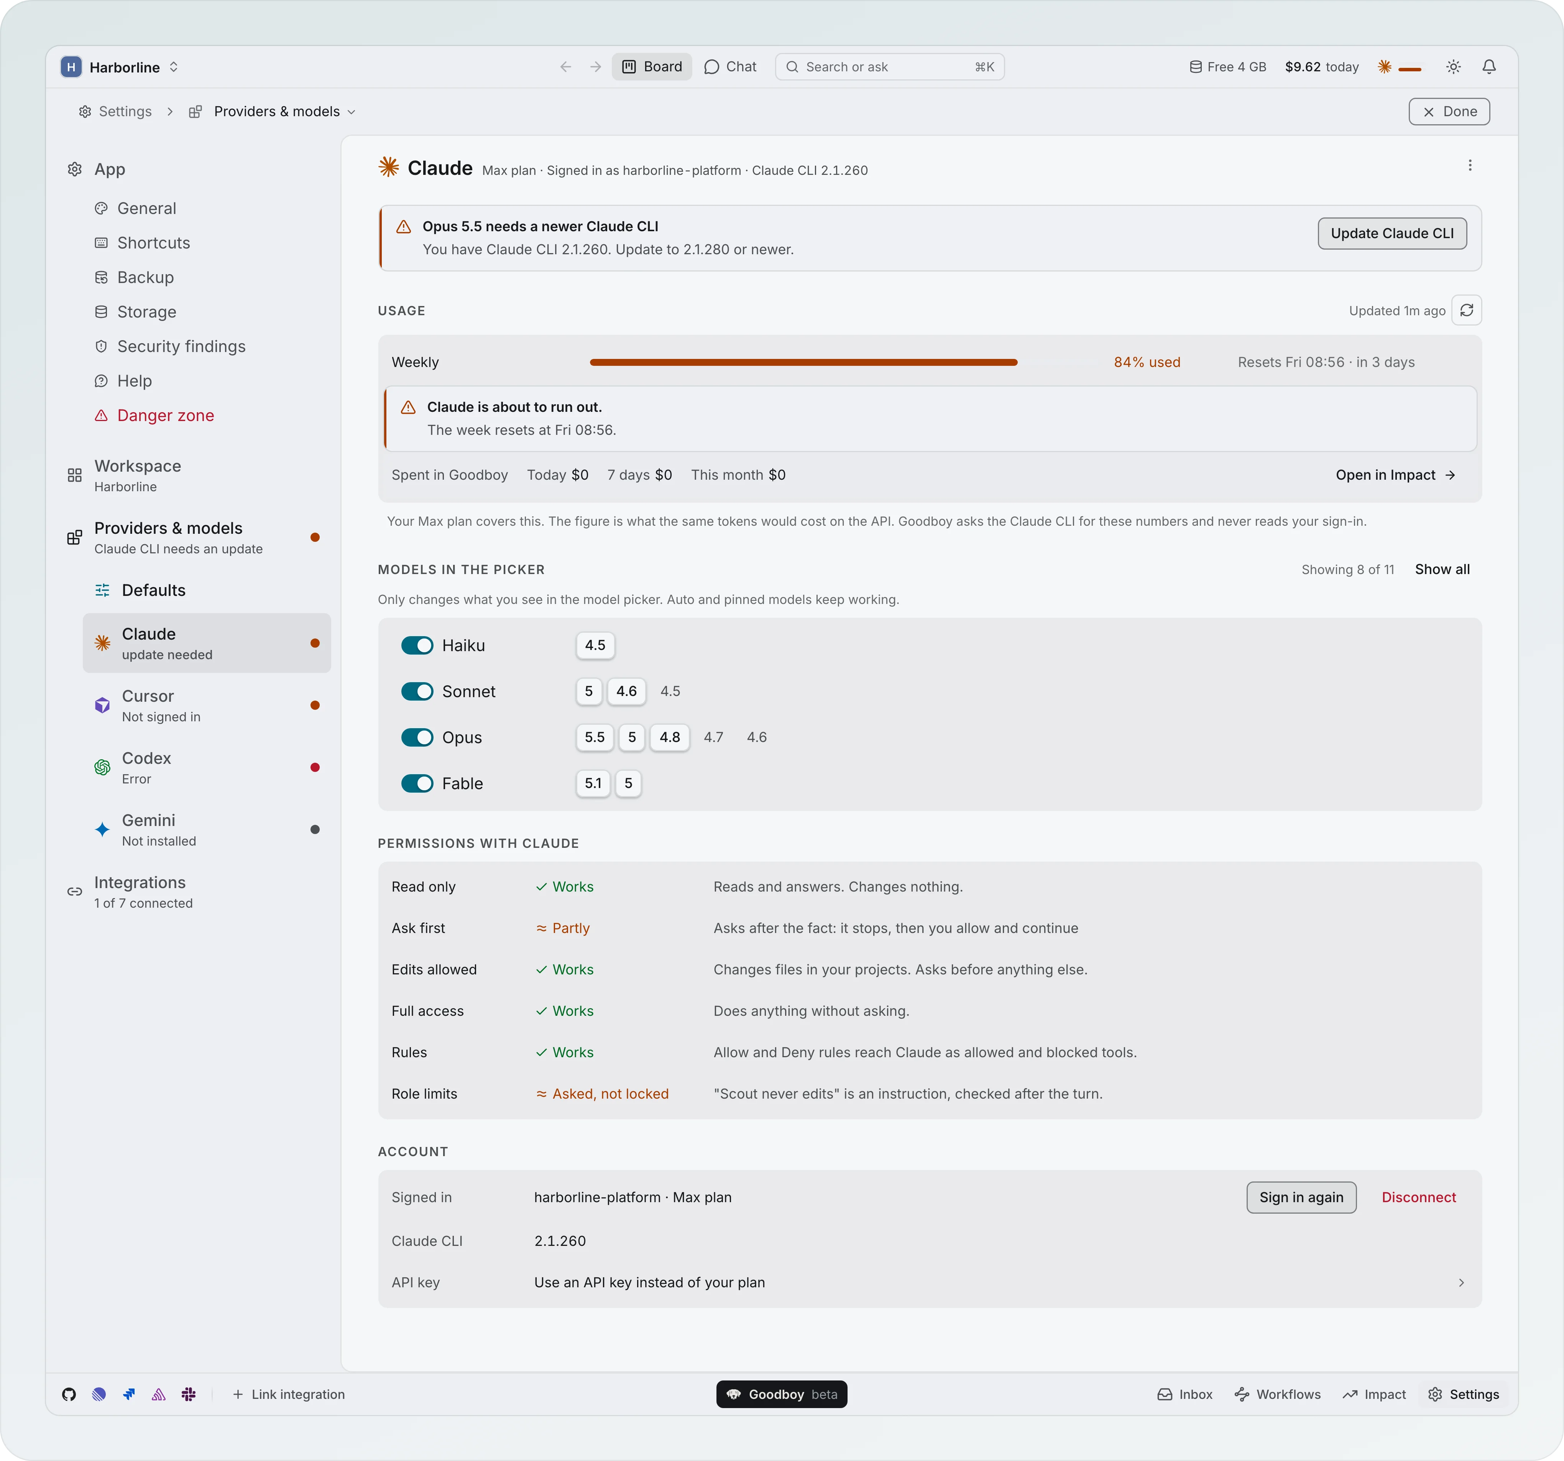Image resolution: width=1564 pixels, height=1461 pixels.
Task: Go forward with the right arrow
Action: [596, 67]
